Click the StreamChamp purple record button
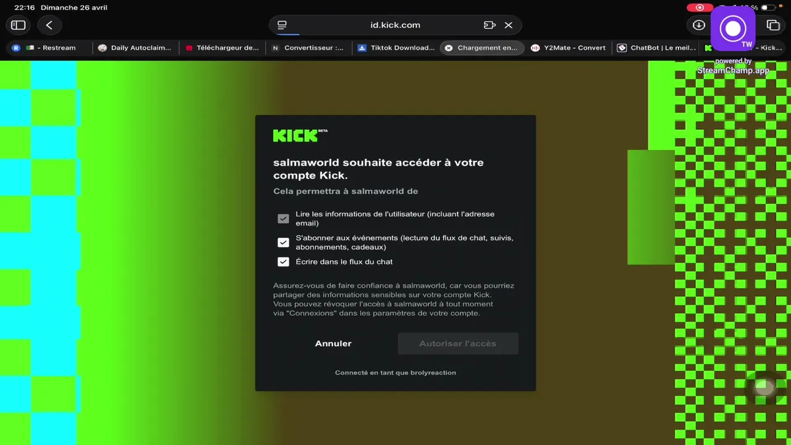Screen dimensions: 791x445 [733, 28]
